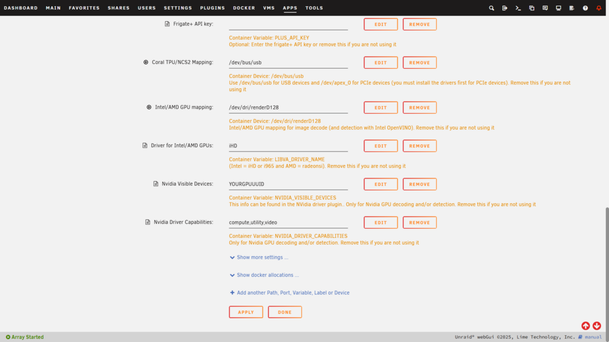Viewport: 609px width, 342px height.
Task: Click the /dev/dri/renderD128 input field
Action: pyautogui.click(x=288, y=108)
